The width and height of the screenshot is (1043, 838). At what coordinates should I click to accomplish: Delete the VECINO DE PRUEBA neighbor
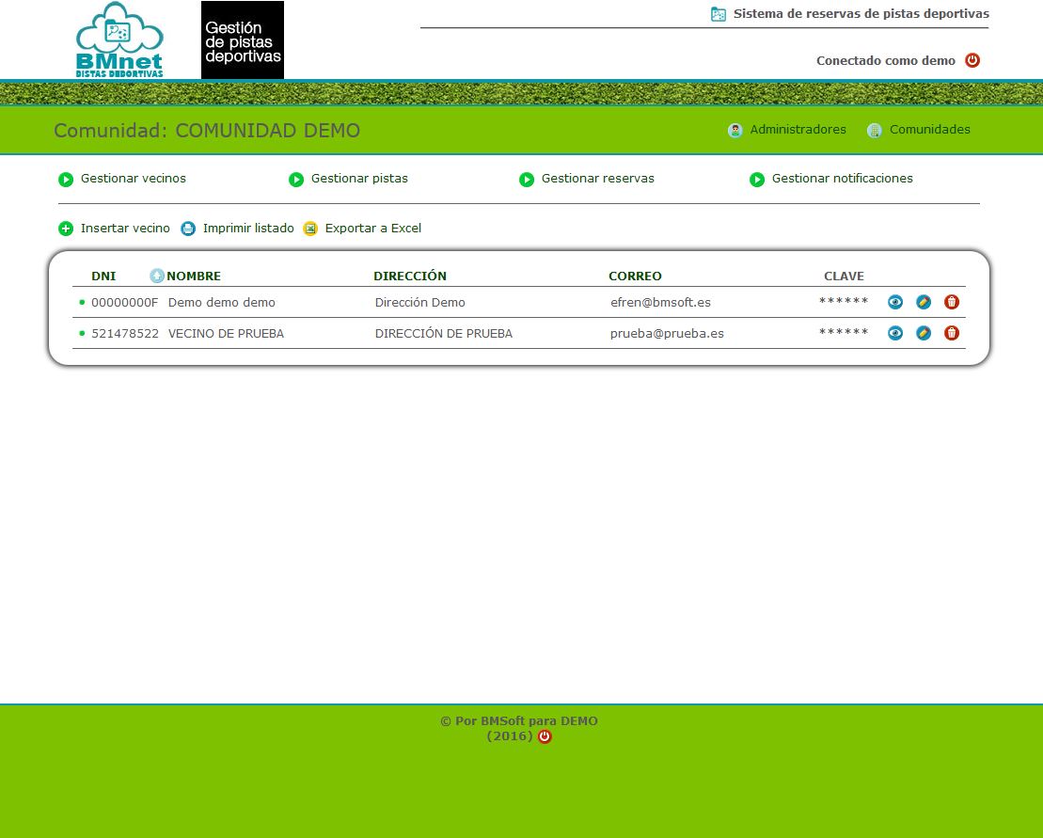tap(952, 333)
